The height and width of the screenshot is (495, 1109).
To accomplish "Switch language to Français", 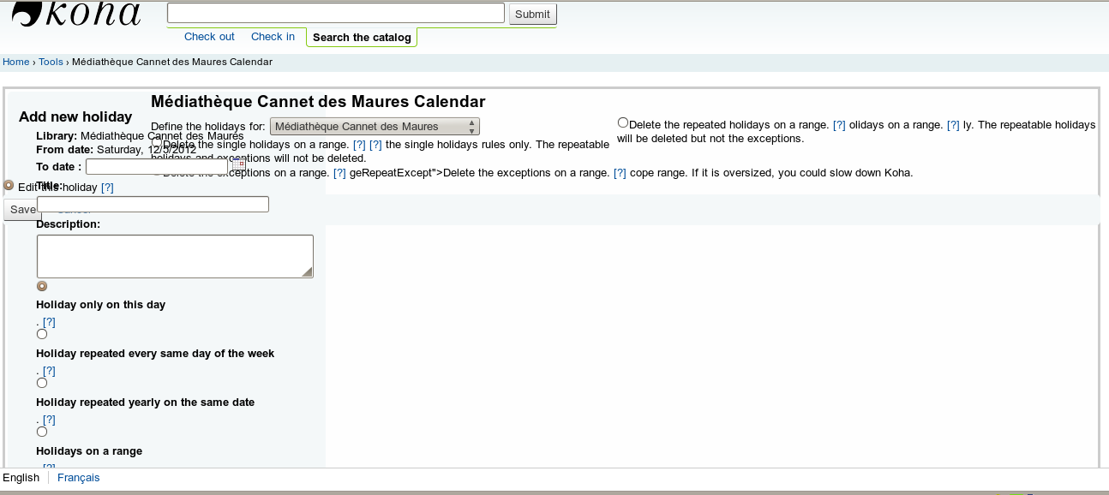I will pos(78,478).
